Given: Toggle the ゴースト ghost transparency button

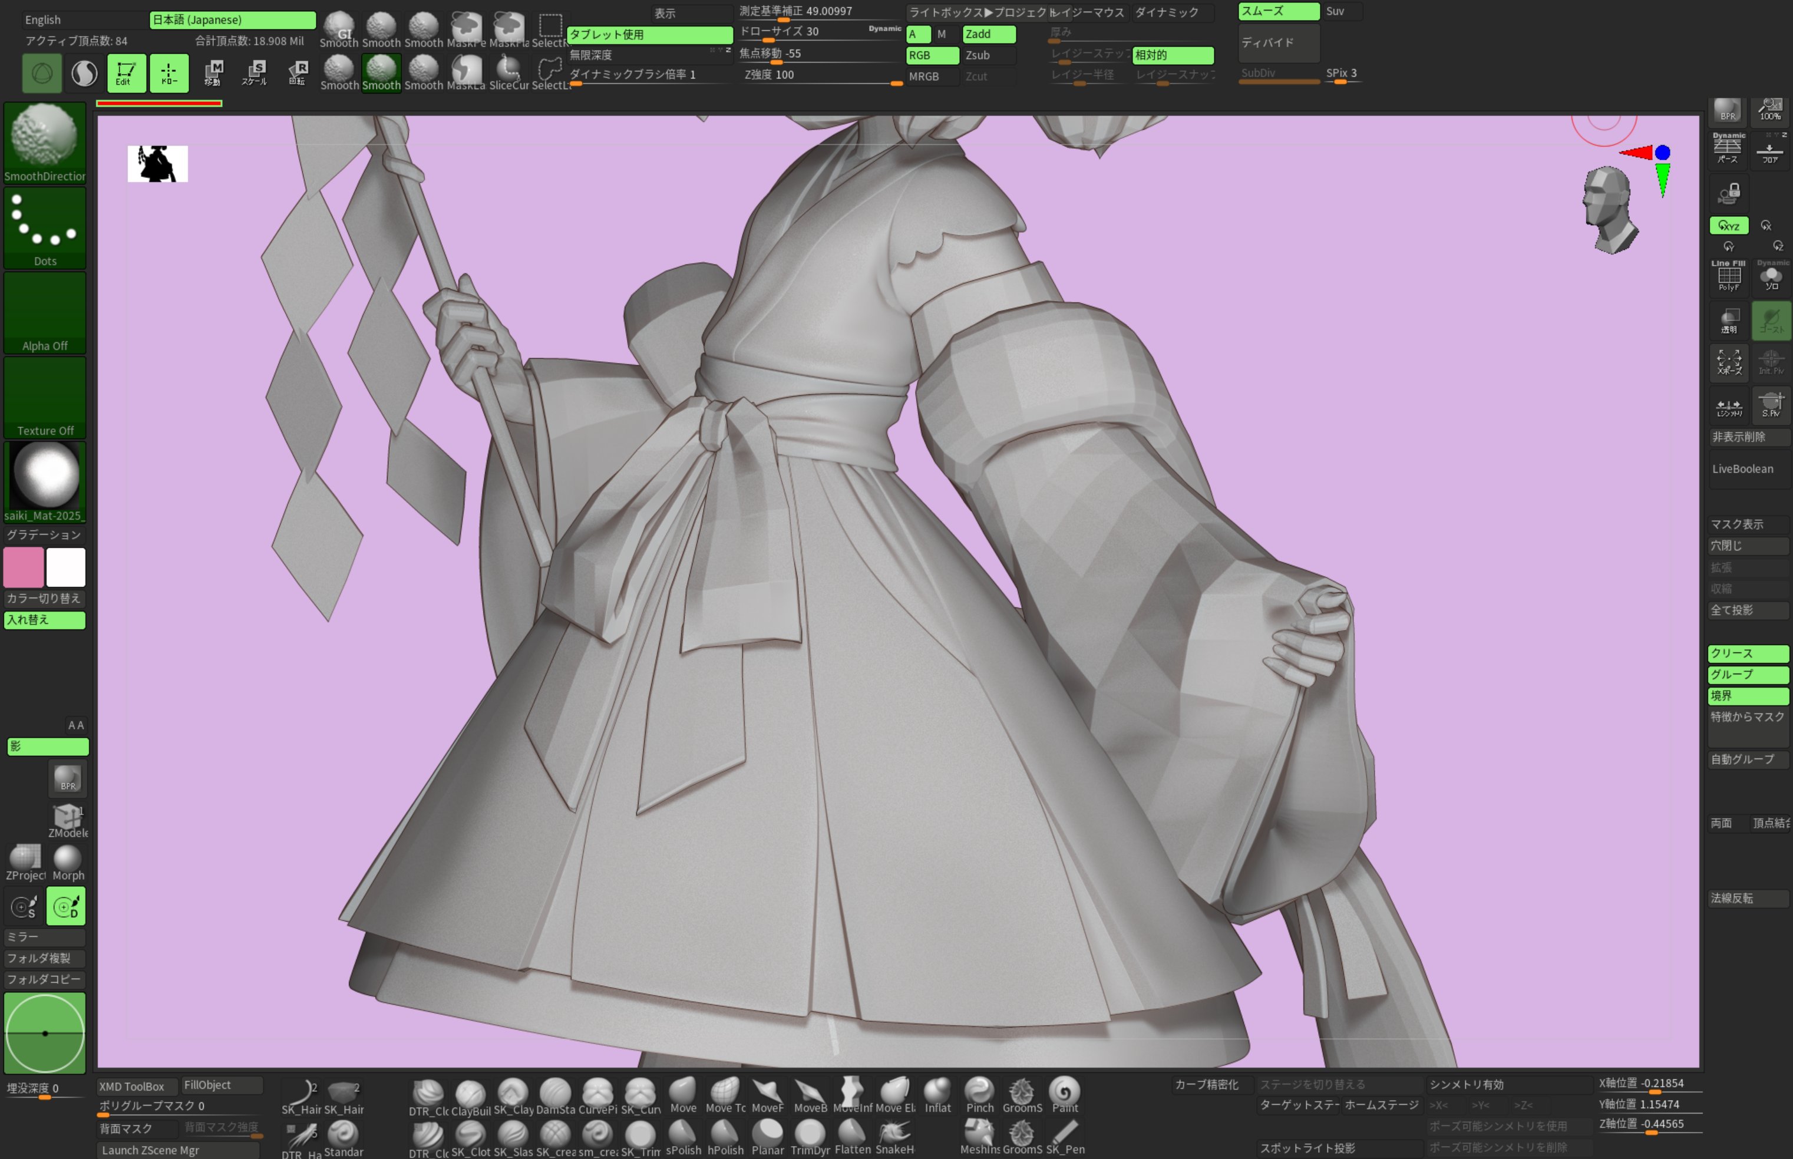Looking at the screenshot, I should tap(1771, 321).
